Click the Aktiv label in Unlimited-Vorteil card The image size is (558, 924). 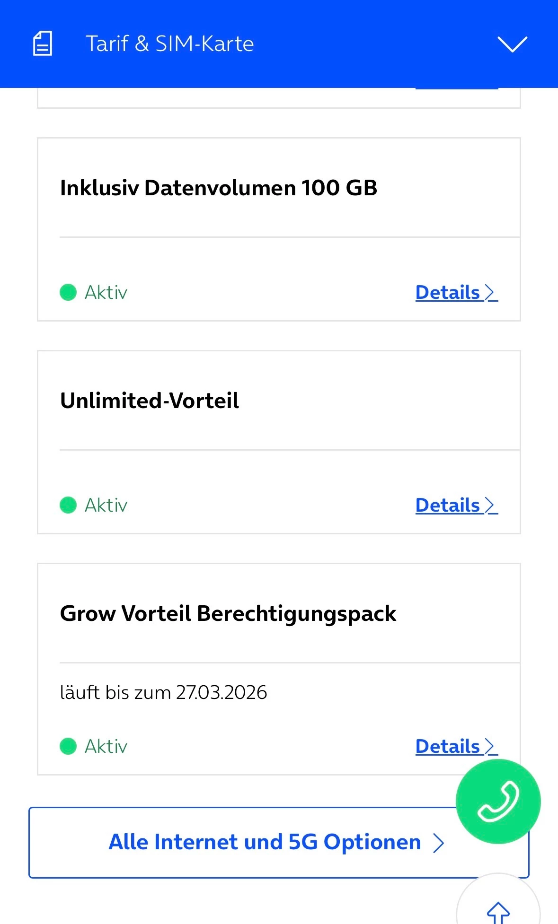(106, 505)
